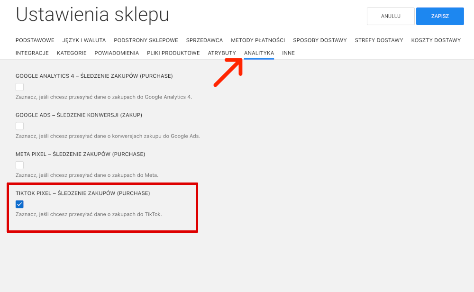Screen dimensions: 474x292
Task: Go to the INTEGRACJE tab
Action: 32,53
